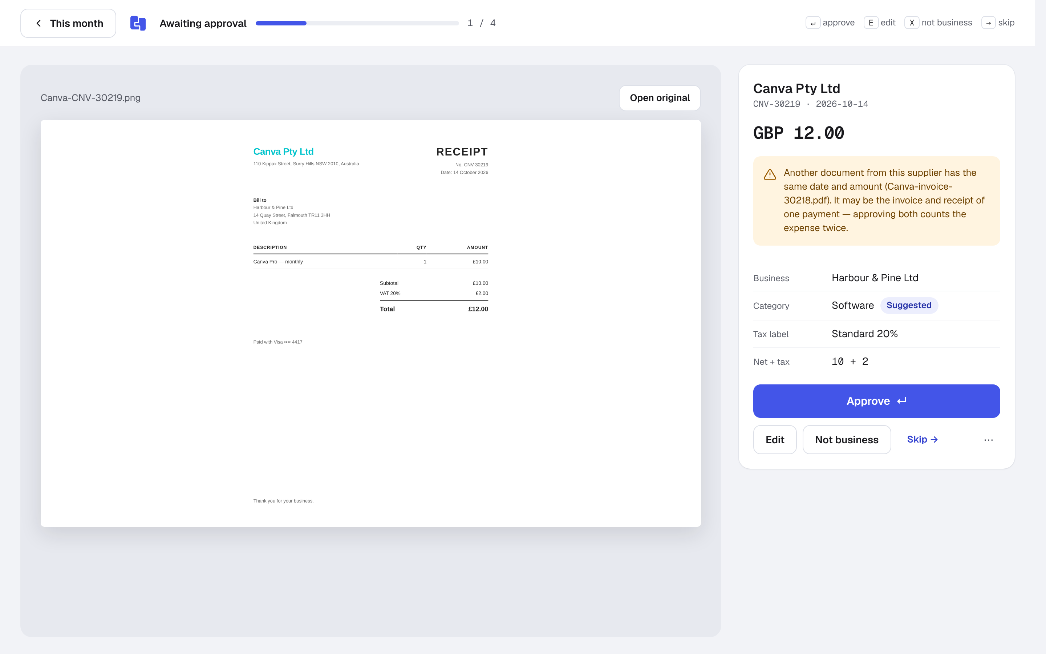The image size is (1046, 654).
Task: Click the CNV-30219 reference and date line
Action: [x=810, y=104]
